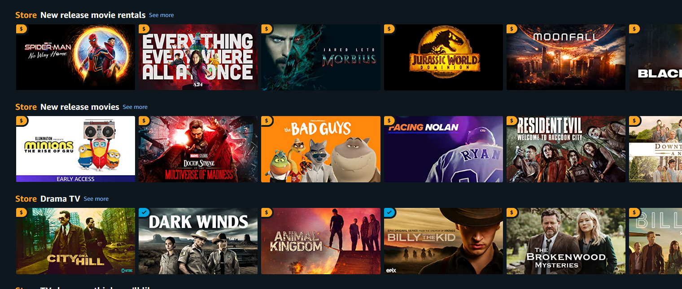Image resolution: width=682 pixels, height=289 pixels.
Task: Select the Facing Nolan movie tile
Action: click(x=443, y=149)
